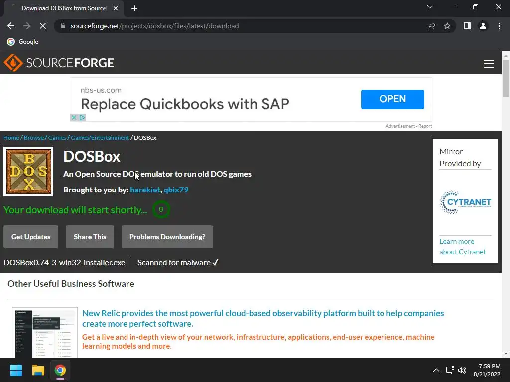The height and width of the screenshot is (382, 510).
Task: Open File Explorer from the taskbar
Action: point(38,370)
